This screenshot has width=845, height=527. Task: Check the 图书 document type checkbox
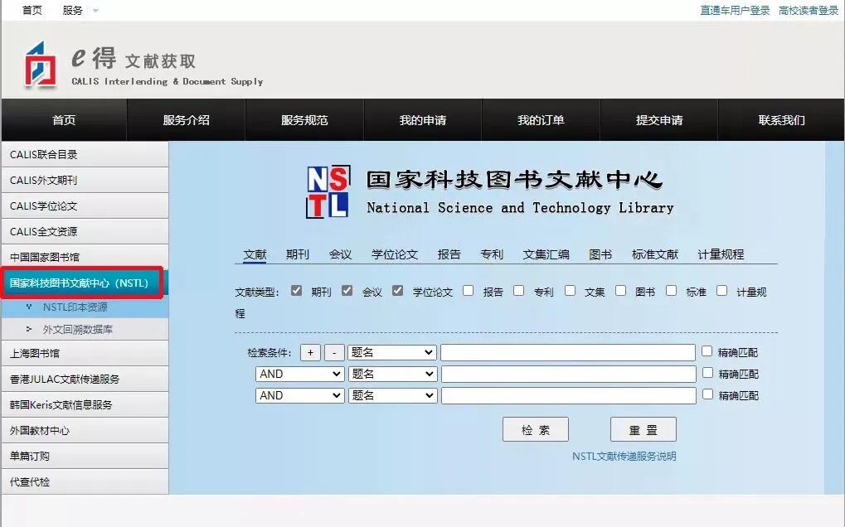point(621,291)
